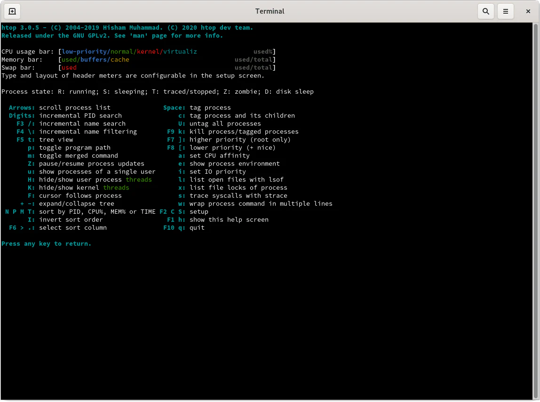Click the 'F2 C S:' setup shortcut label
The image size is (540, 402).
click(x=172, y=212)
